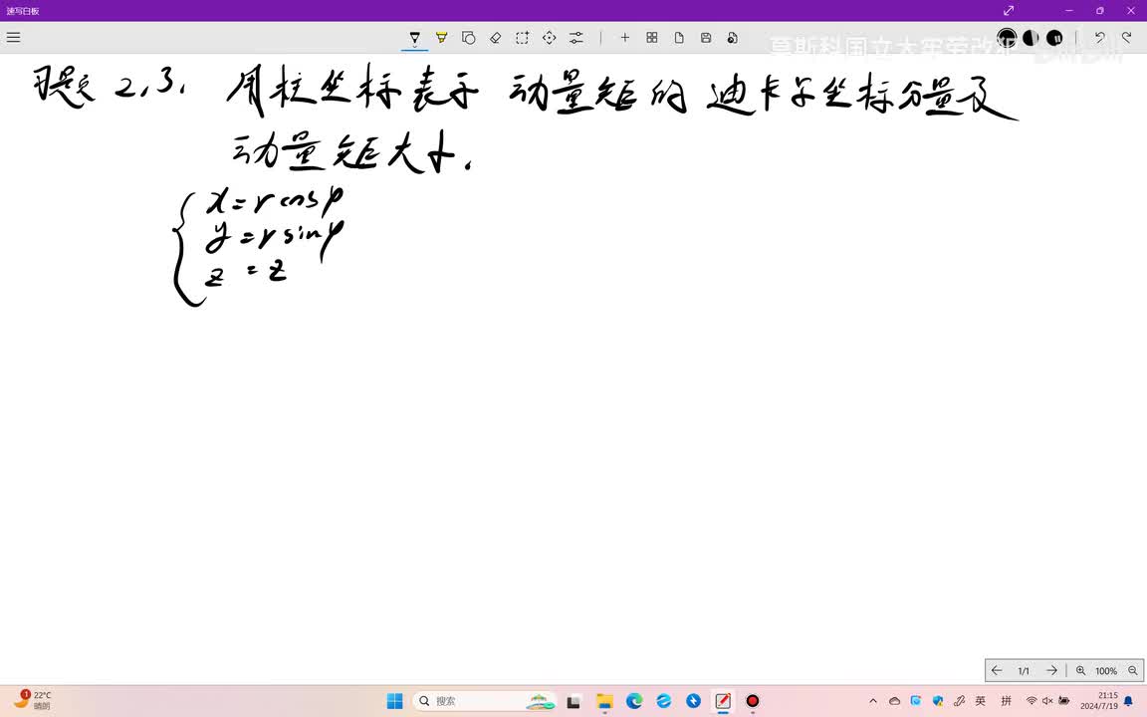The image size is (1147, 717).
Task: Open the notification bell
Action: coord(1129,701)
